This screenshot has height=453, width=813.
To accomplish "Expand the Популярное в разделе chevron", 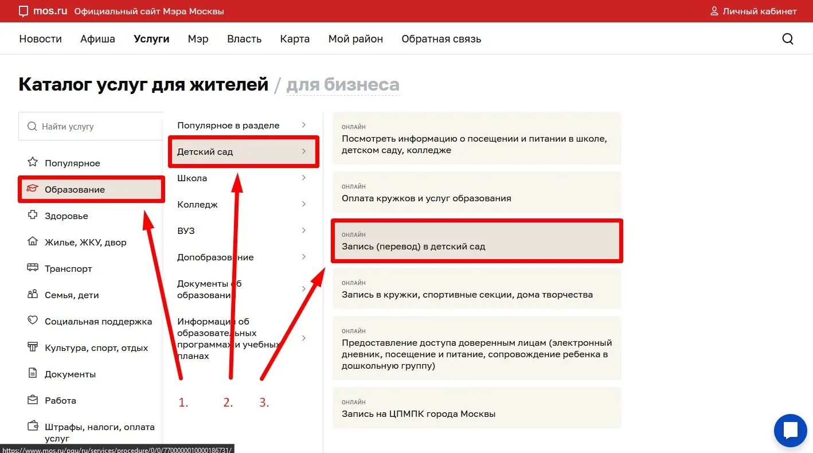I will pyautogui.click(x=304, y=125).
